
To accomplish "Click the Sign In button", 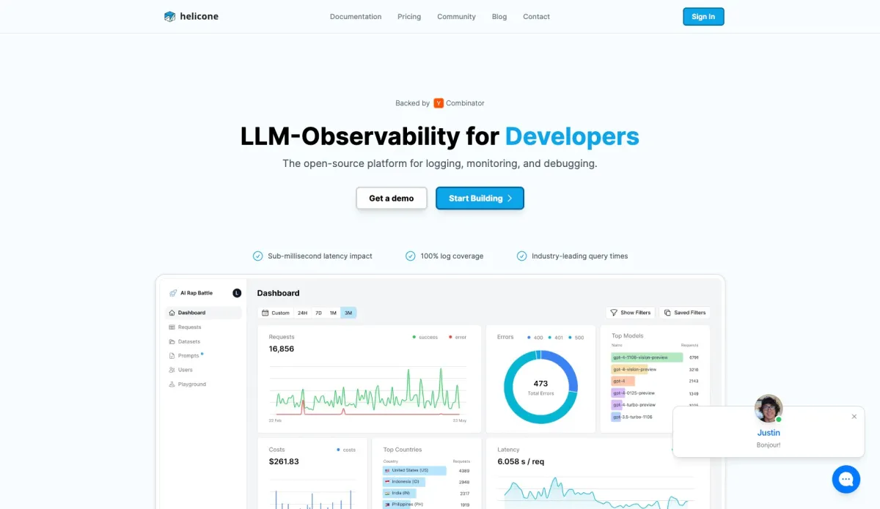I will (x=703, y=17).
